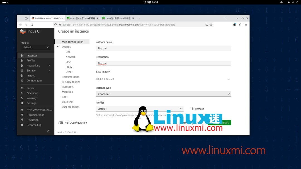Open the browser account icon
This screenshot has width=301, height=169.
[x=235, y=25]
